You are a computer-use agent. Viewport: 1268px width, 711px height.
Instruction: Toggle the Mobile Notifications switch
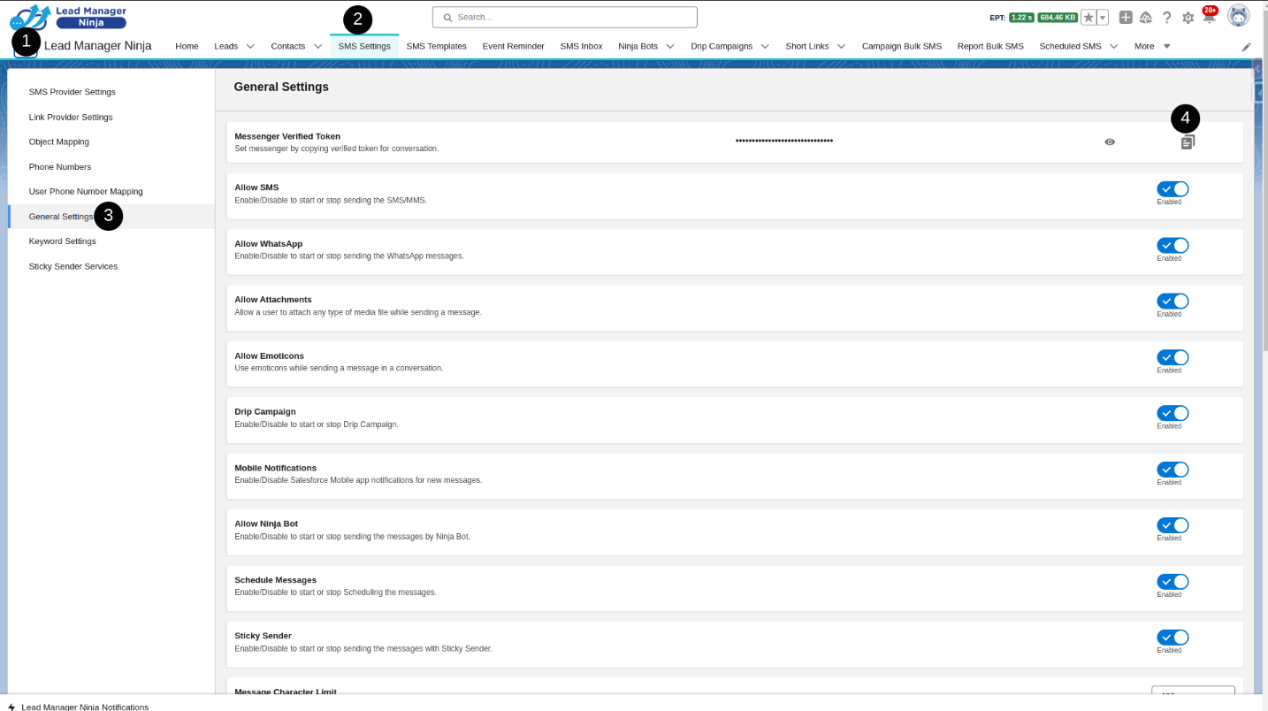1173,470
